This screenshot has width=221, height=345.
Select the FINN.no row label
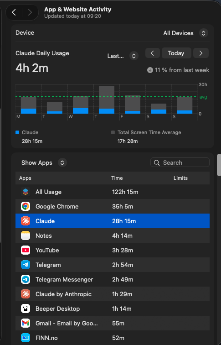pyautogui.click(x=46, y=338)
